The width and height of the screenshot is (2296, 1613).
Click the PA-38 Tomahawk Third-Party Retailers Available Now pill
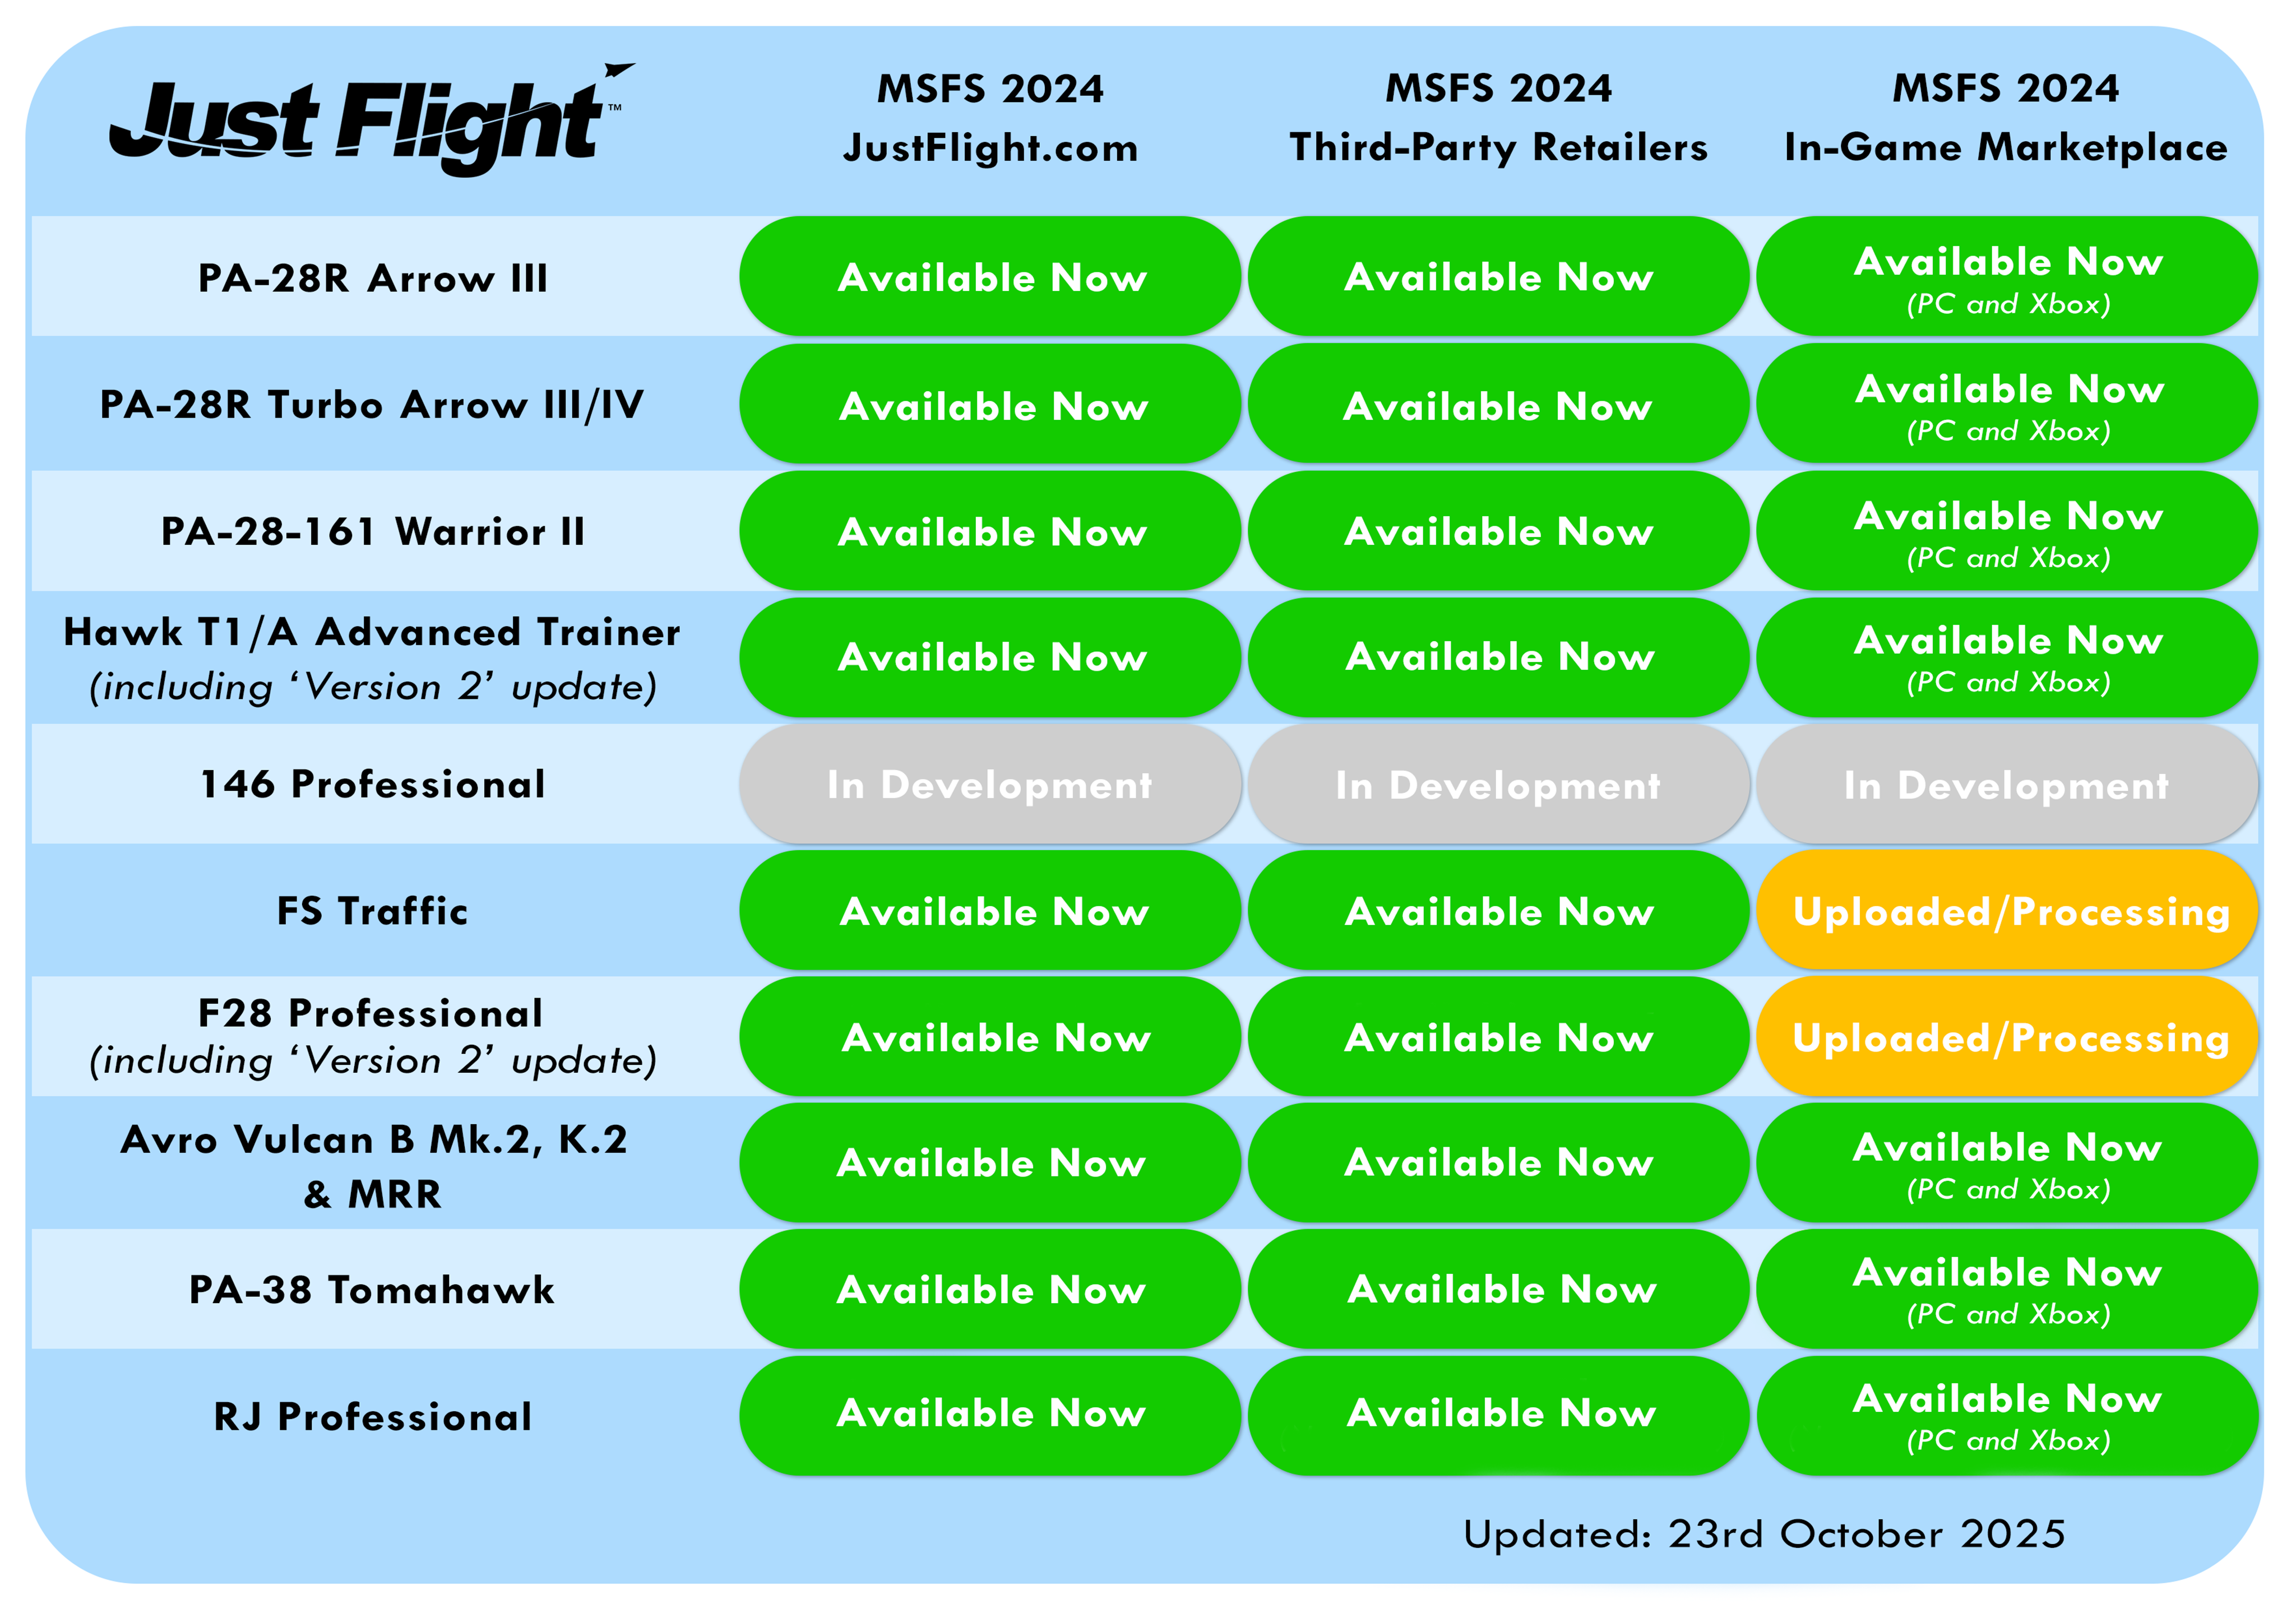pos(1498,1290)
